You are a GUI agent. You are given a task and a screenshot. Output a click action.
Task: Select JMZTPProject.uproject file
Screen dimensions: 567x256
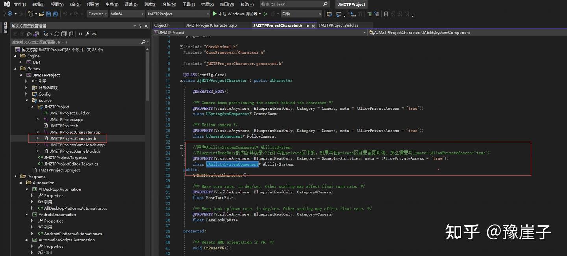pos(59,170)
